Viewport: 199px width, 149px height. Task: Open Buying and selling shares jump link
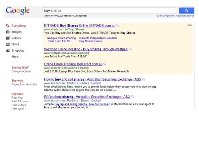click(82, 104)
